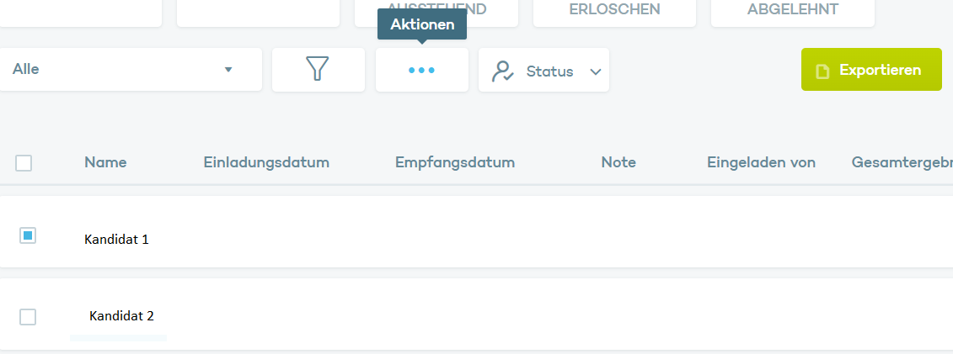Sort by the Einladungsdatum column header
Viewport: 953px width, 354px height.
coord(266,162)
